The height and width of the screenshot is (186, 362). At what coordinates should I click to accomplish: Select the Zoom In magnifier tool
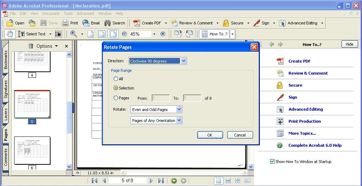coord(74,34)
